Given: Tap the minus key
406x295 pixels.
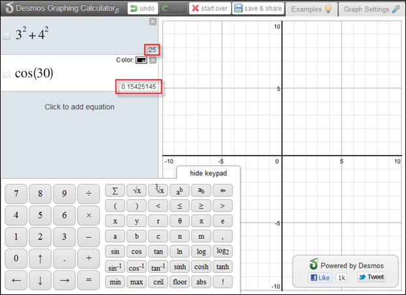Looking at the screenshot, I should click(x=89, y=237).
